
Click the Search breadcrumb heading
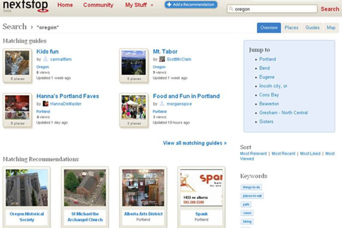coord(15,27)
